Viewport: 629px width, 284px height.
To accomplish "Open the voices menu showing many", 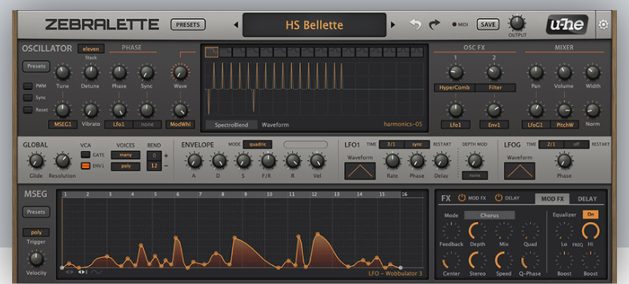I will 126,155.
